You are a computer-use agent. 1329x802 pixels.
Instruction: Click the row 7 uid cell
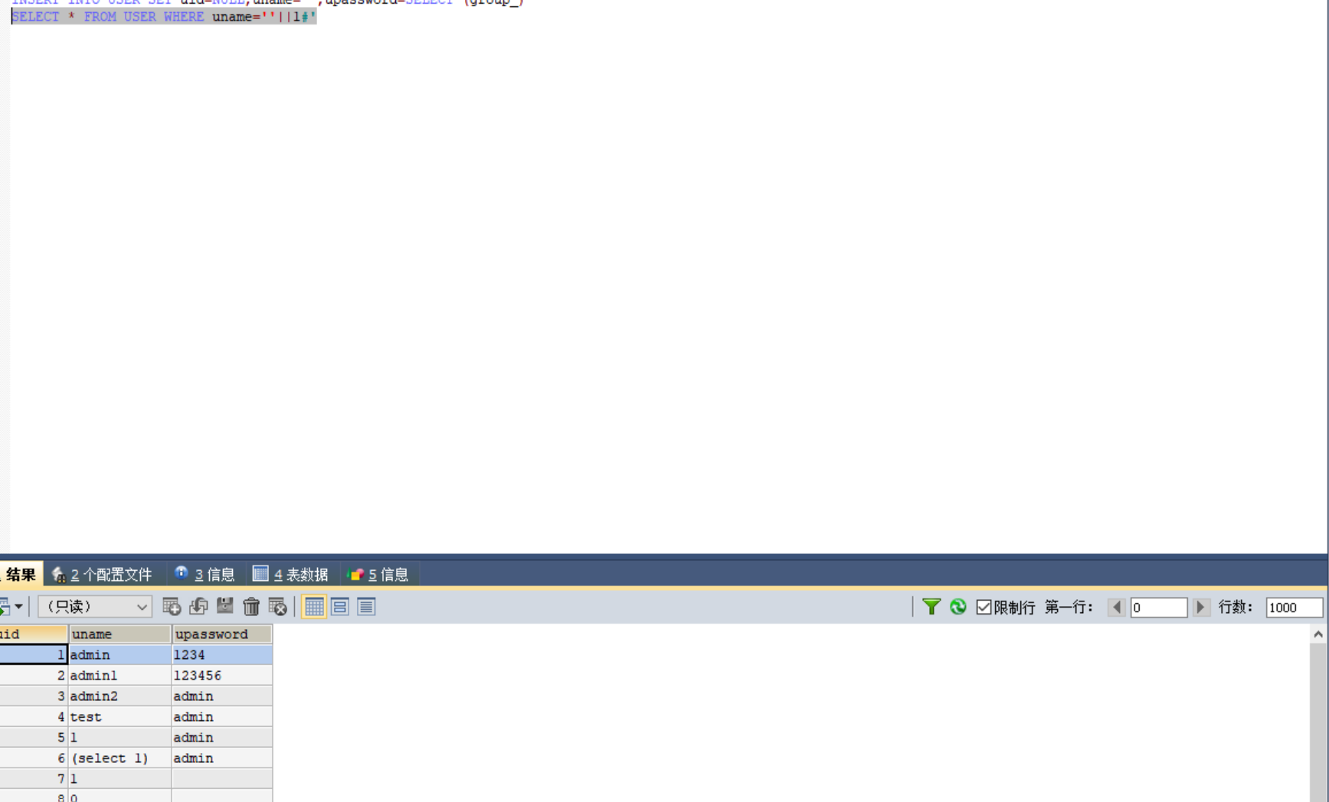[33, 779]
